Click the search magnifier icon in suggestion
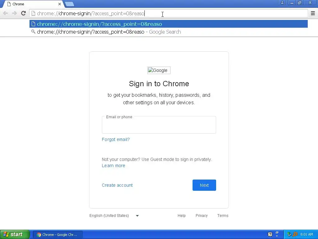This screenshot has width=318, height=239. [33, 32]
